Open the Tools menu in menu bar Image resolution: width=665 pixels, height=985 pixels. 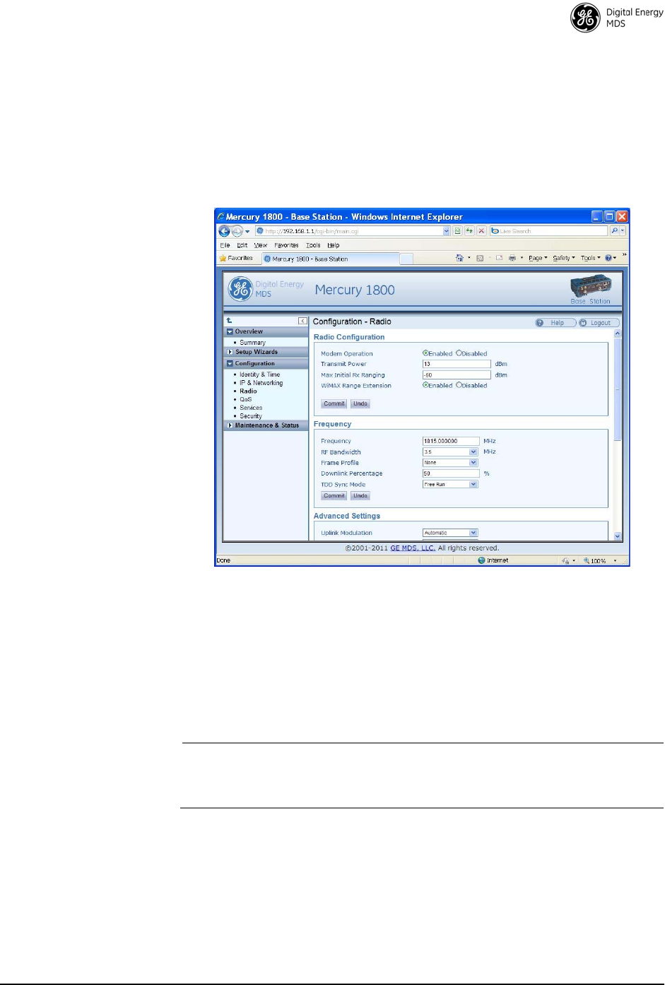pos(313,245)
